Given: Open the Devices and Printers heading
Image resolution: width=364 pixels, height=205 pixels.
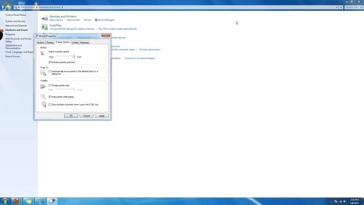Looking at the screenshot, I should 63,17.
